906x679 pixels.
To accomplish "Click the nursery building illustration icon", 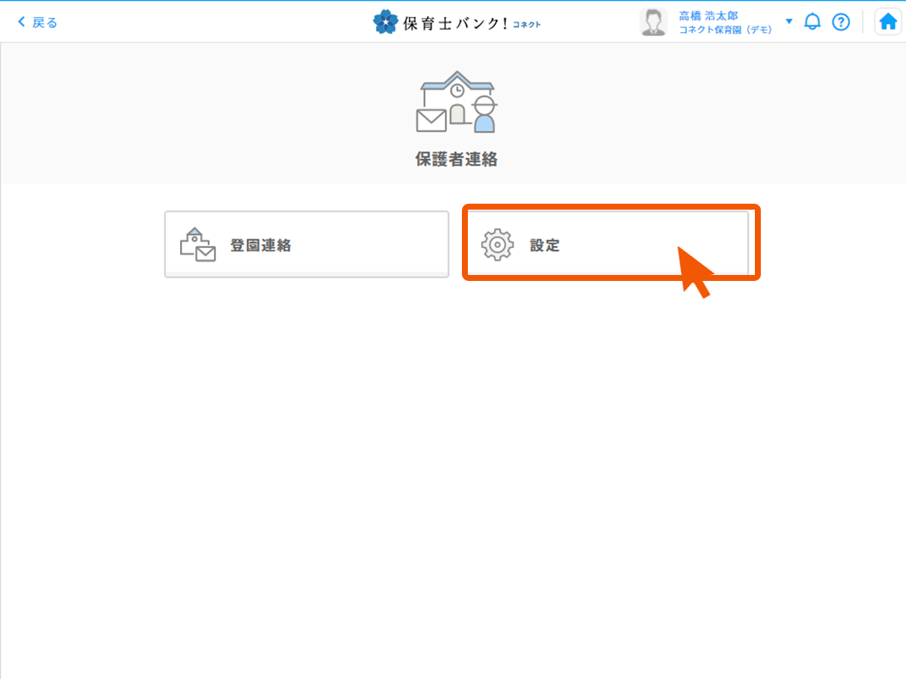I will tap(457, 102).
